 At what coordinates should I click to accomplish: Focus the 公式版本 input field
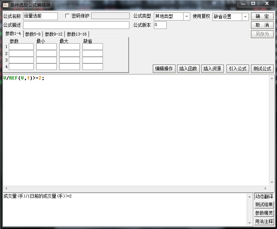point(160,25)
